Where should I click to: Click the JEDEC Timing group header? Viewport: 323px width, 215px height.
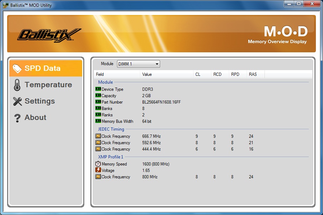(x=111, y=129)
